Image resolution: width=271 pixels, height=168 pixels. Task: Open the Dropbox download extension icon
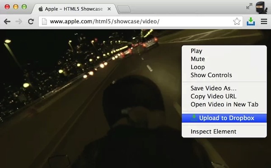[251, 21]
